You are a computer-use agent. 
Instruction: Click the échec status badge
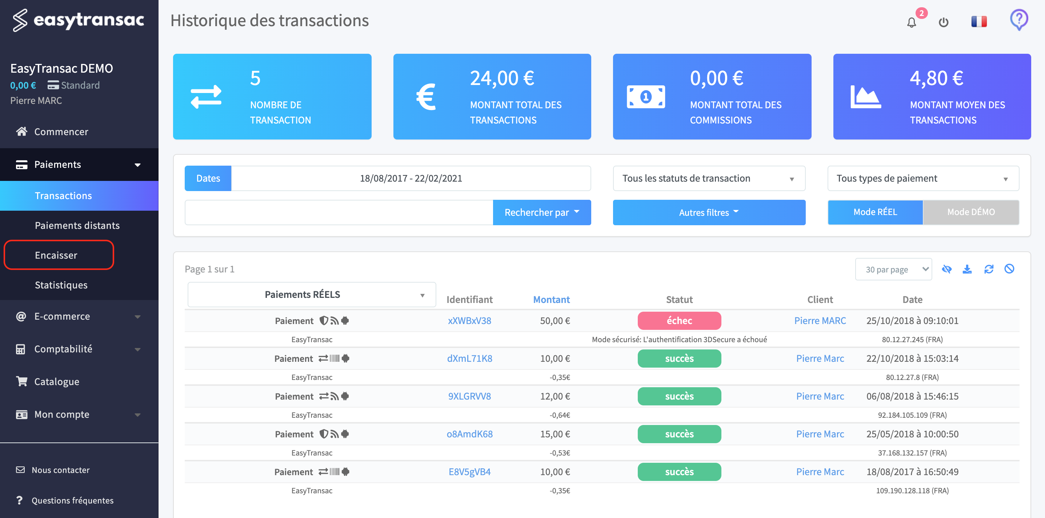coord(679,321)
